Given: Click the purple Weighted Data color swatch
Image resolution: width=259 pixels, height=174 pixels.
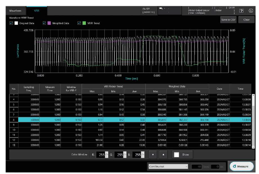Looking at the screenshot, I should pos(49,23).
